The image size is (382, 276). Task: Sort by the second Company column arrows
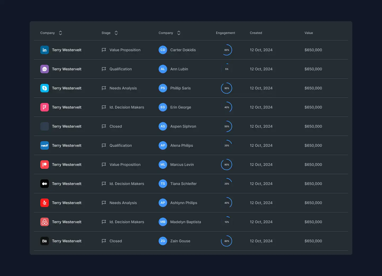pos(179,33)
